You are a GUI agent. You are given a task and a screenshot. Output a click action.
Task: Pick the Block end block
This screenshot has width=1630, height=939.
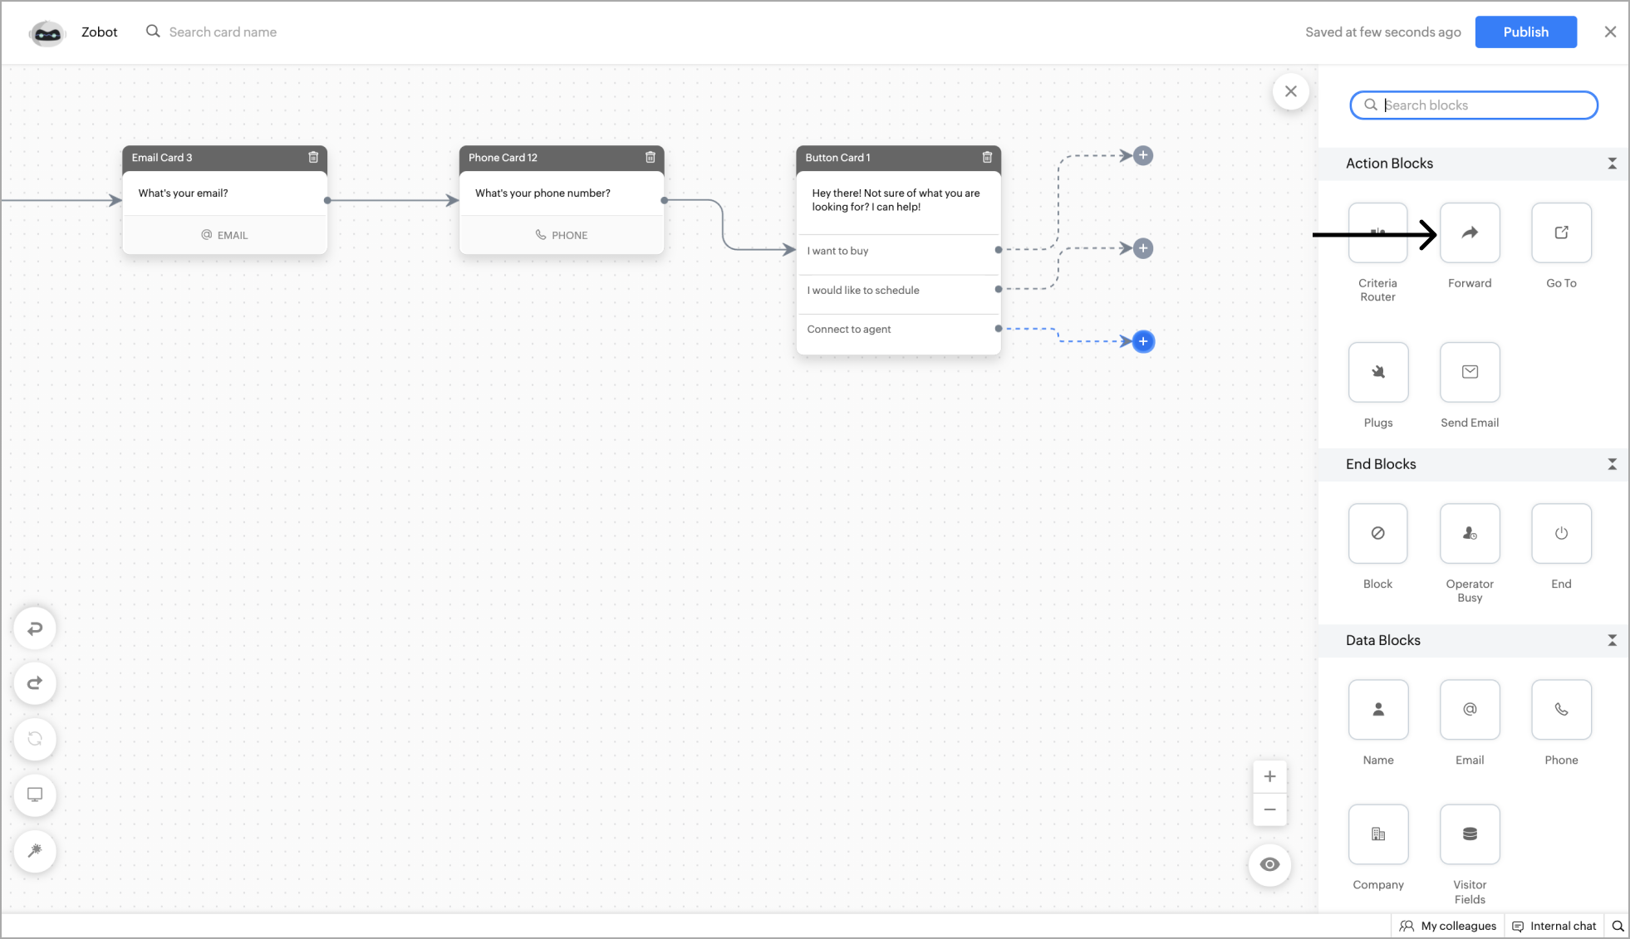click(1377, 534)
